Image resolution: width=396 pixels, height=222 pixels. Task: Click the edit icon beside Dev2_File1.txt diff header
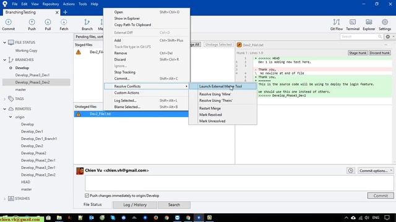click(239, 45)
